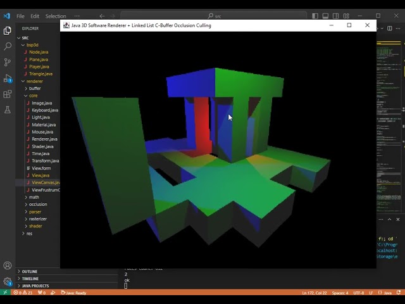This screenshot has height=304, width=405.
Task: Select ViewCanvas.java in explorer
Action: [37, 182]
